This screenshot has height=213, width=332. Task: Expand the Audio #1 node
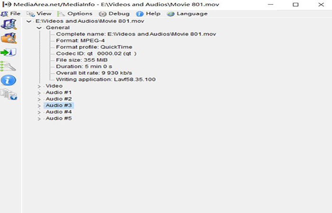[39, 93]
